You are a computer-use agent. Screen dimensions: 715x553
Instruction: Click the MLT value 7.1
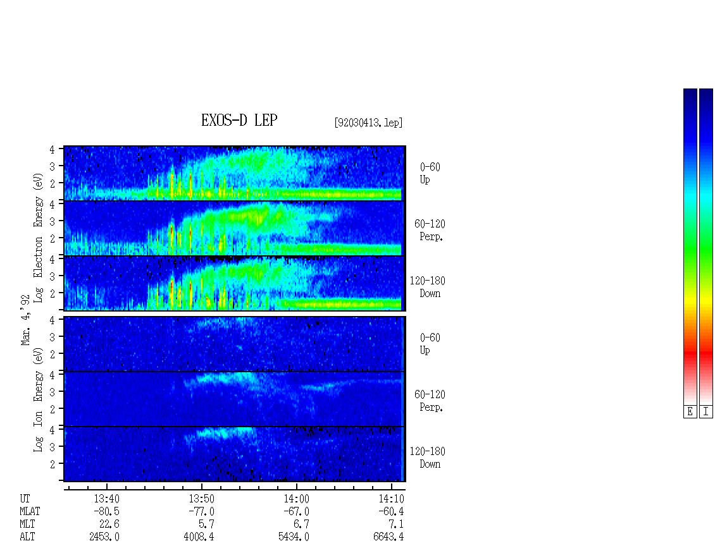[x=396, y=525]
